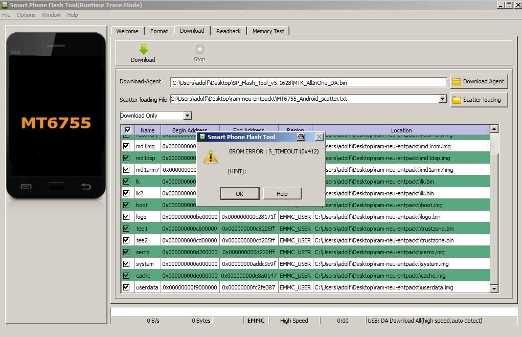This screenshot has height=337, width=522.
Task: Uncheck the lk partition checkbox
Action: click(126, 182)
